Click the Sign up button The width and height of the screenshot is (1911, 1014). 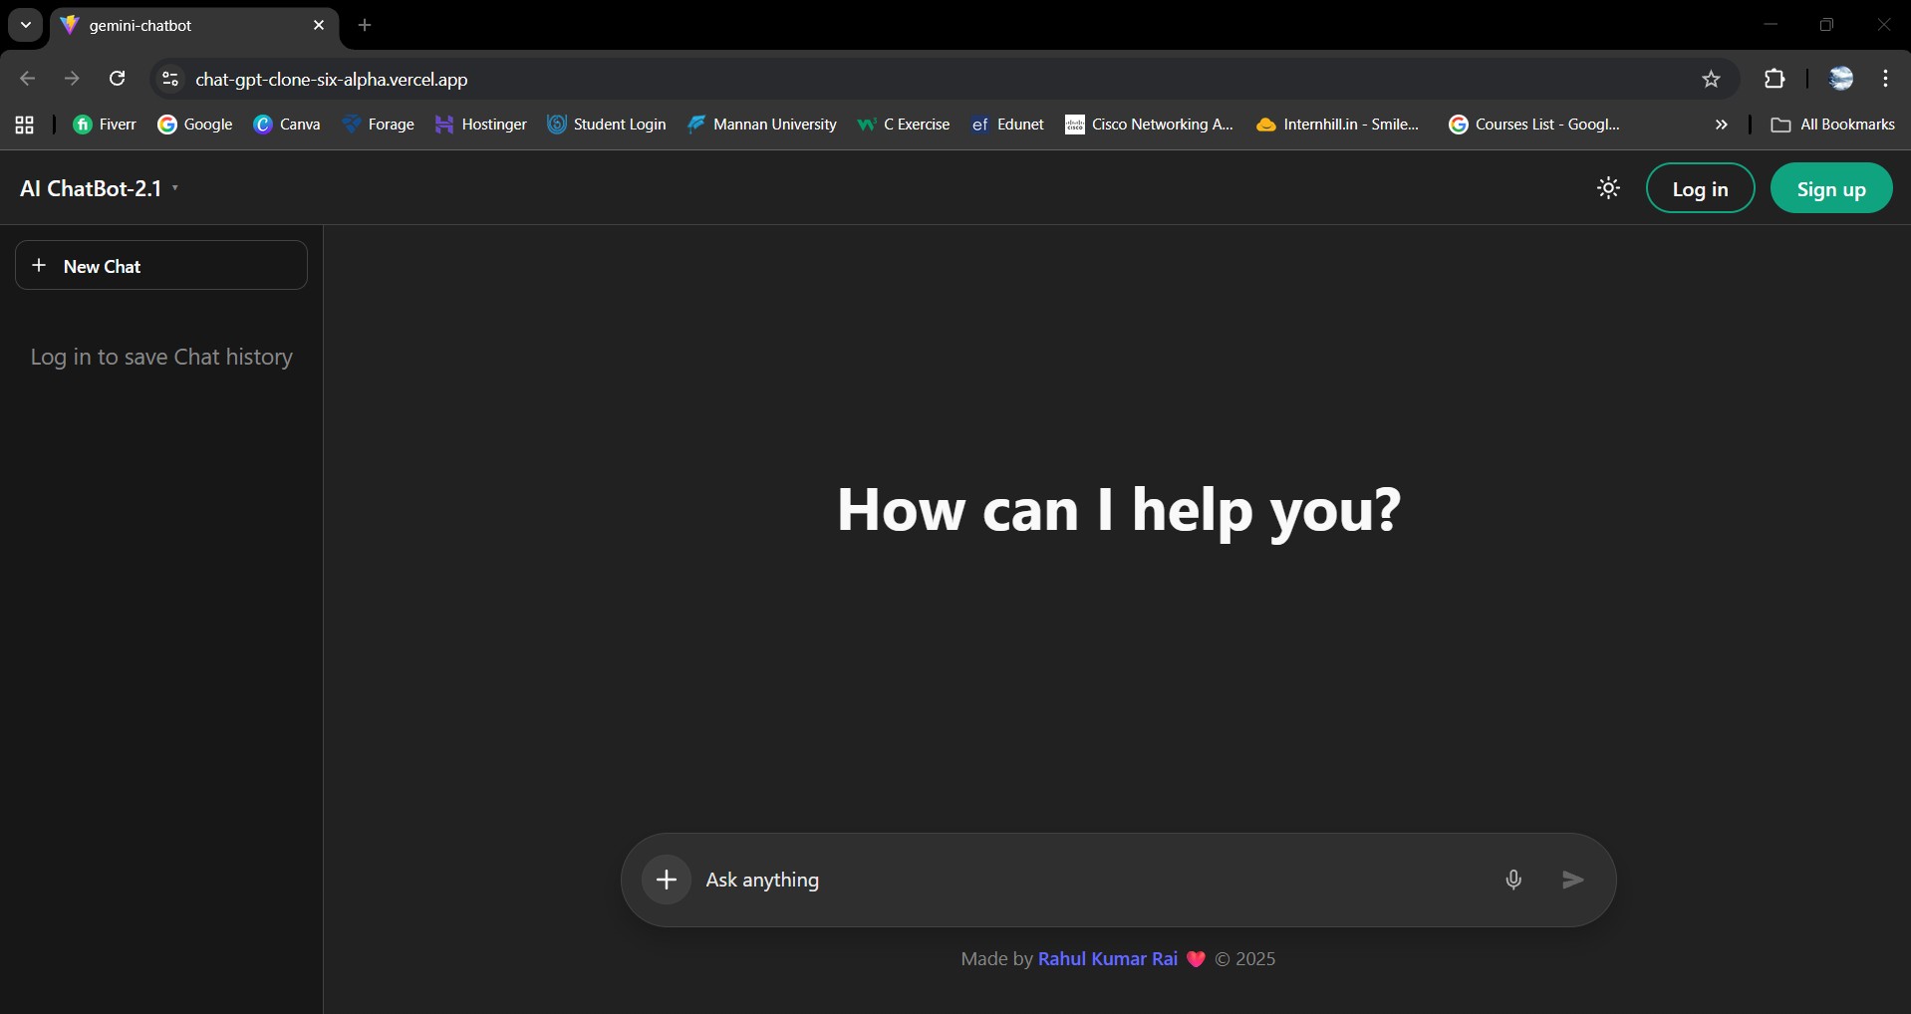[x=1830, y=188]
